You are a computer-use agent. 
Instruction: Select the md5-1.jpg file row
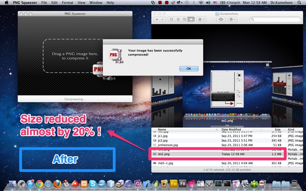(227, 163)
